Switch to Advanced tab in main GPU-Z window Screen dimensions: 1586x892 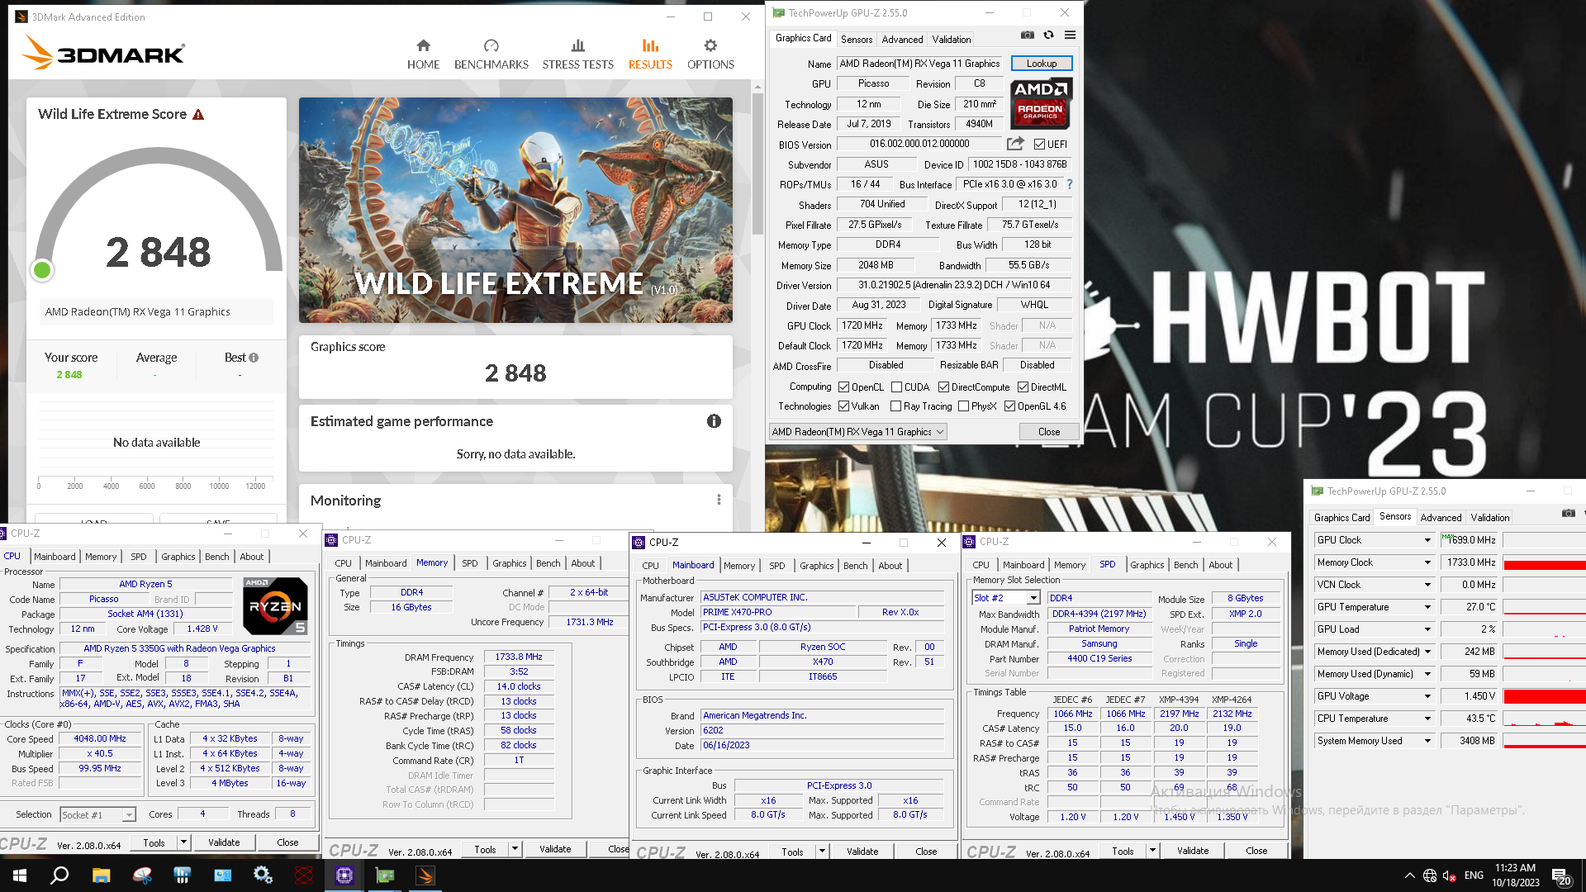point(902,40)
